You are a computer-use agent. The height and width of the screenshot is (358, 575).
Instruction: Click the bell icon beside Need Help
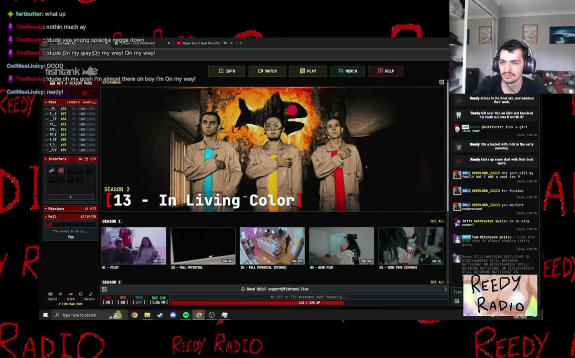coord(243,289)
